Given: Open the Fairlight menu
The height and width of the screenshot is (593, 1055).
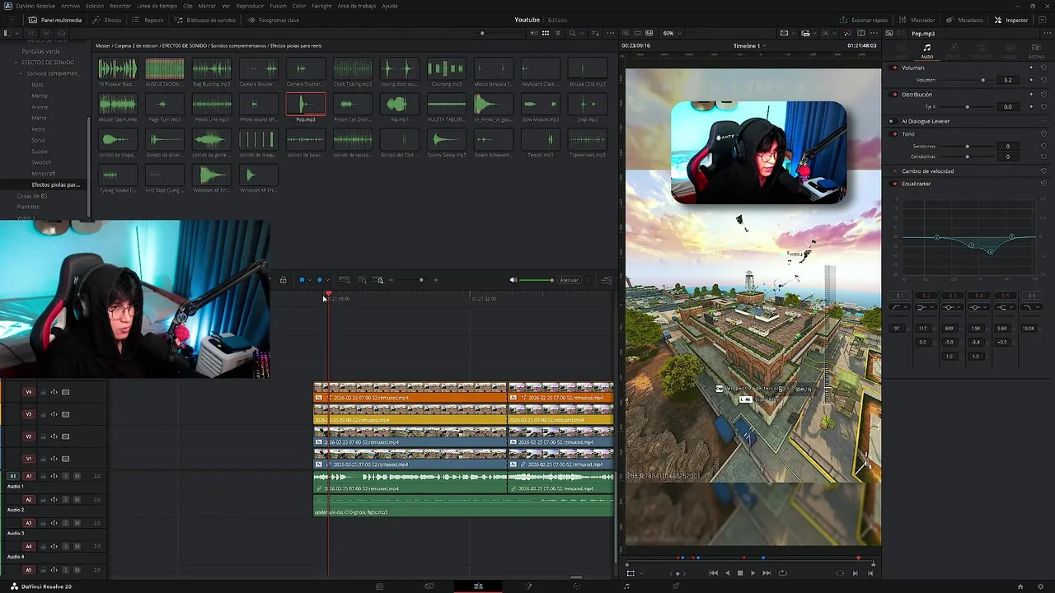Looking at the screenshot, I should click(321, 6).
